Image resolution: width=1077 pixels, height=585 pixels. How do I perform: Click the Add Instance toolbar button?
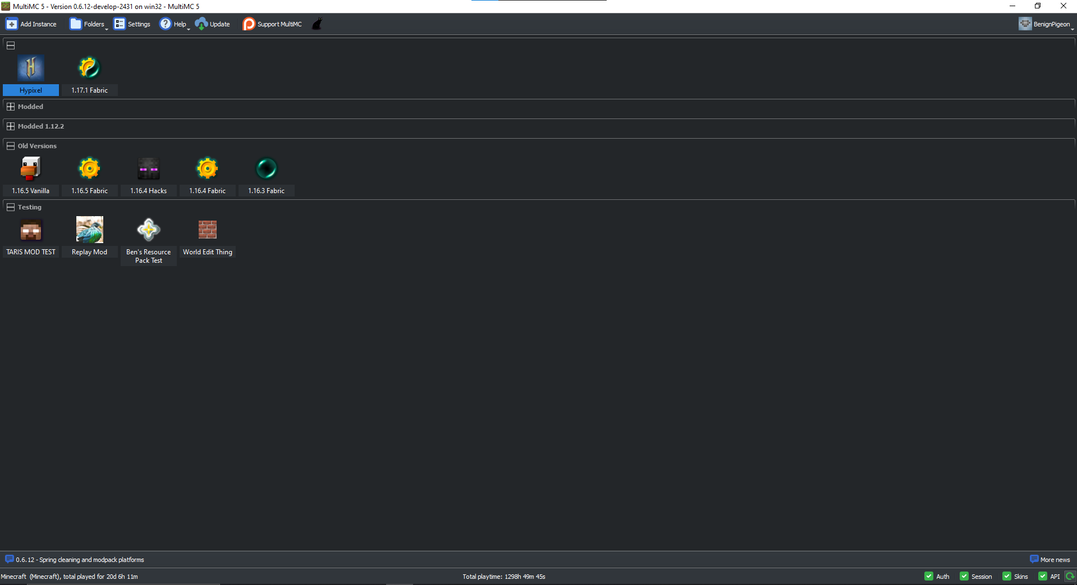click(x=31, y=24)
